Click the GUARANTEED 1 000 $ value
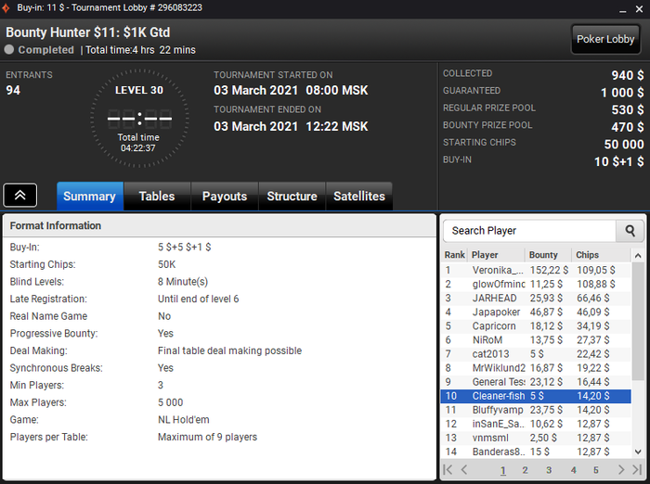The width and height of the screenshot is (650, 484). pyautogui.click(x=623, y=93)
